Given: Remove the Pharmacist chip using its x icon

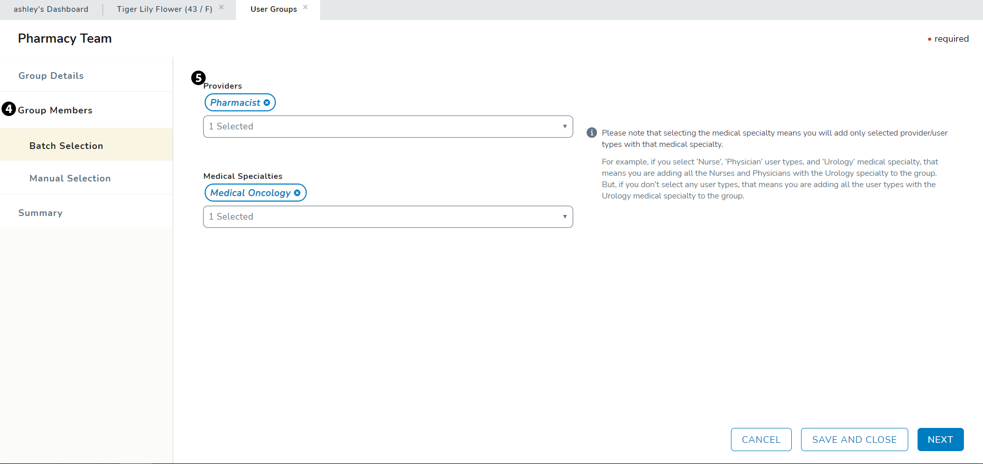Looking at the screenshot, I should point(266,103).
